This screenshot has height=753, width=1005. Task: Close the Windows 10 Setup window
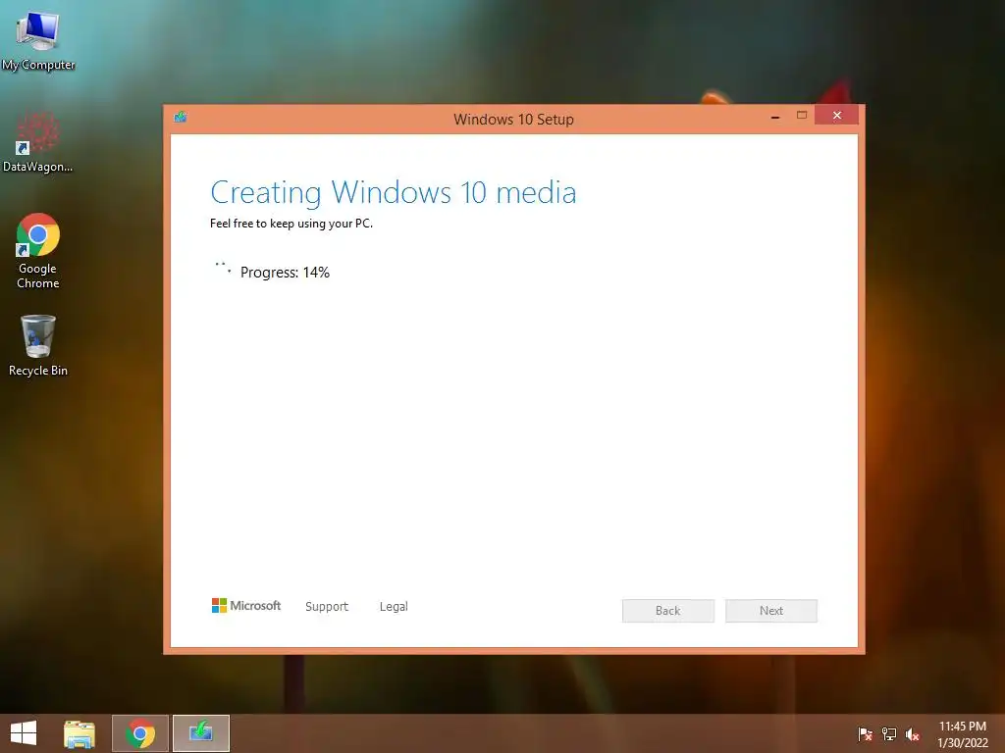coord(837,116)
